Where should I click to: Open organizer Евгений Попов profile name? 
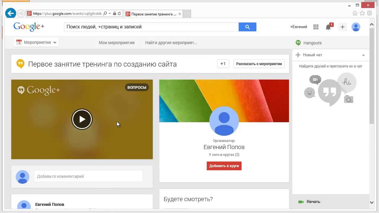click(224, 147)
